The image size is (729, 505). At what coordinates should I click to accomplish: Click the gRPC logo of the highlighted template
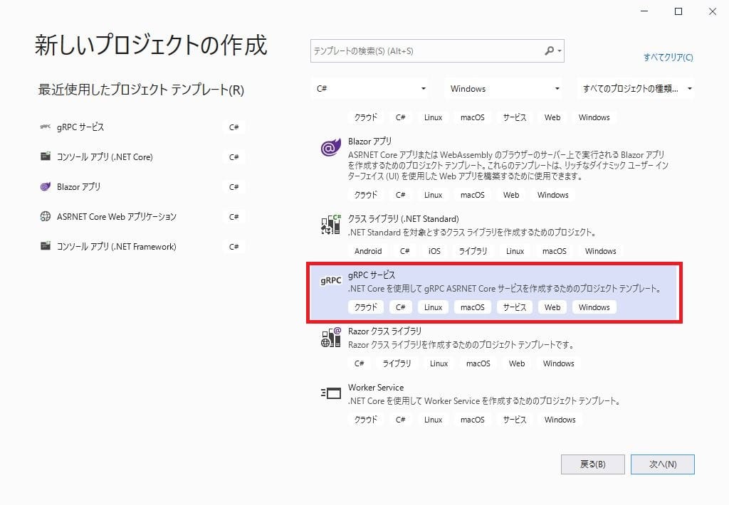pyautogui.click(x=330, y=280)
